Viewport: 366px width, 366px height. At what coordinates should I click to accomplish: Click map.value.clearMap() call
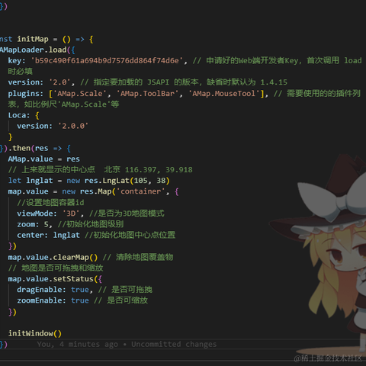[53, 257]
